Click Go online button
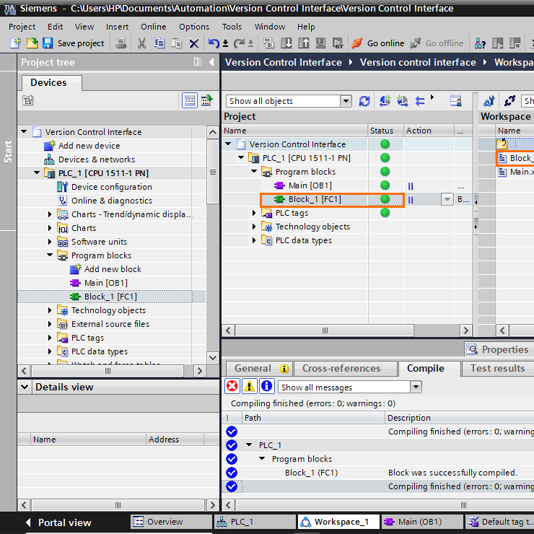534x534 pixels. tap(378, 43)
